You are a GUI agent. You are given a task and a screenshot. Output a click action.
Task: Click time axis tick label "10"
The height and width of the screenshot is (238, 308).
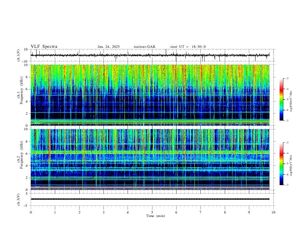[x=273, y=212]
